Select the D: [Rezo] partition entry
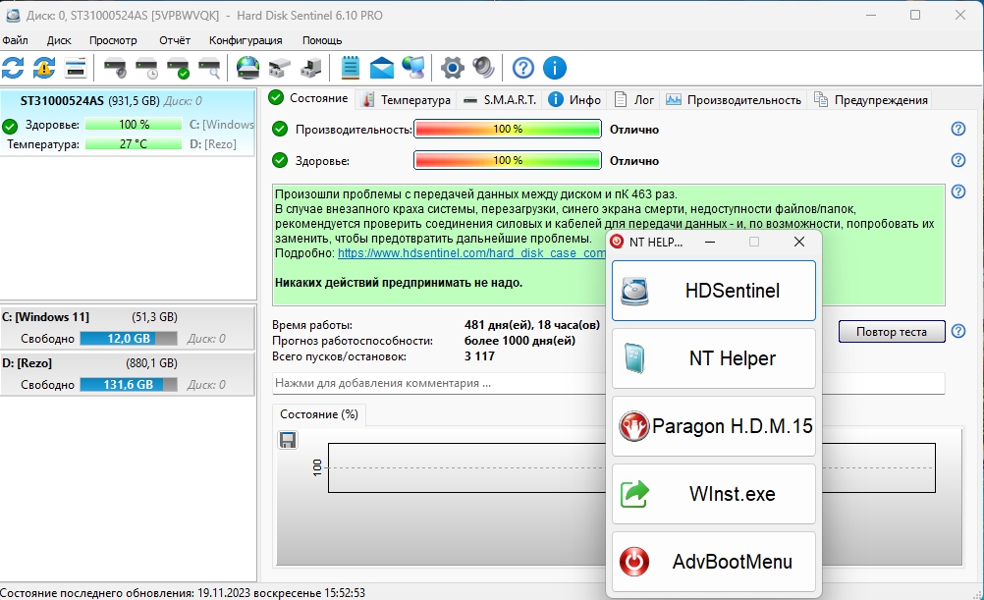Image resolution: width=984 pixels, height=600 pixels. click(x=128, y=373)
